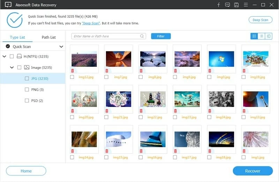
Task: Click the Enter Name or Path search field
Action: [x=106, y=36]
